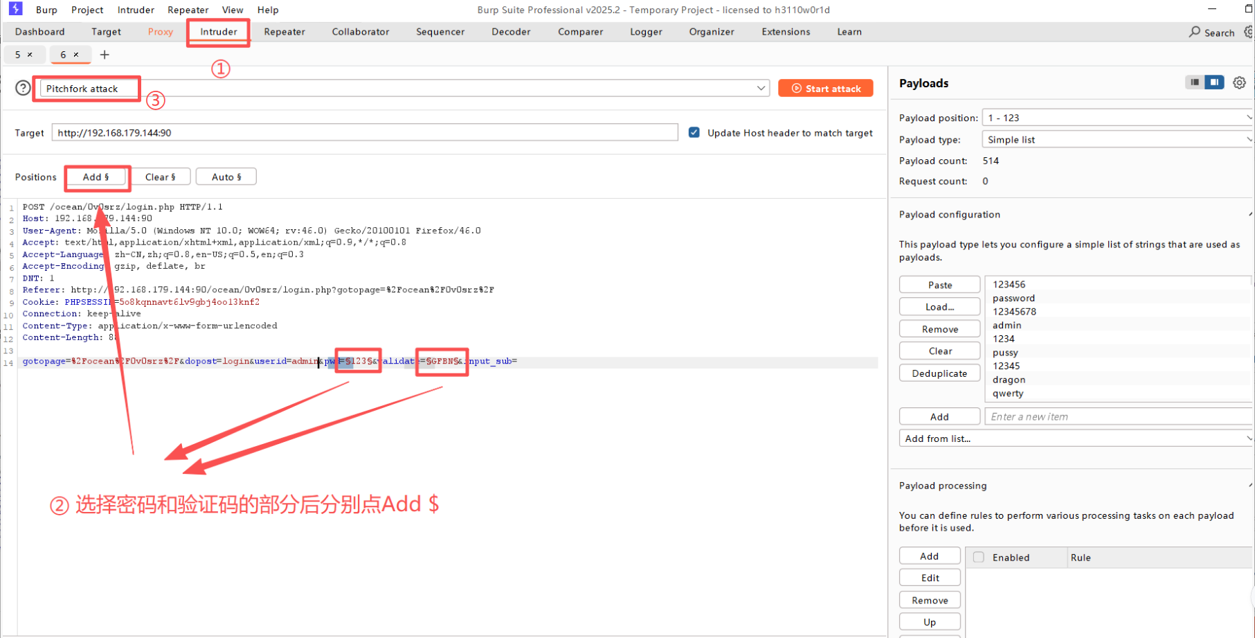Click the Referer header line in request
Image resolution: width=1255 pixels, height=638 pixels.
pos(258,290)
